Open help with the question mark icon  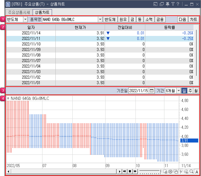click(x=178, y=4)
